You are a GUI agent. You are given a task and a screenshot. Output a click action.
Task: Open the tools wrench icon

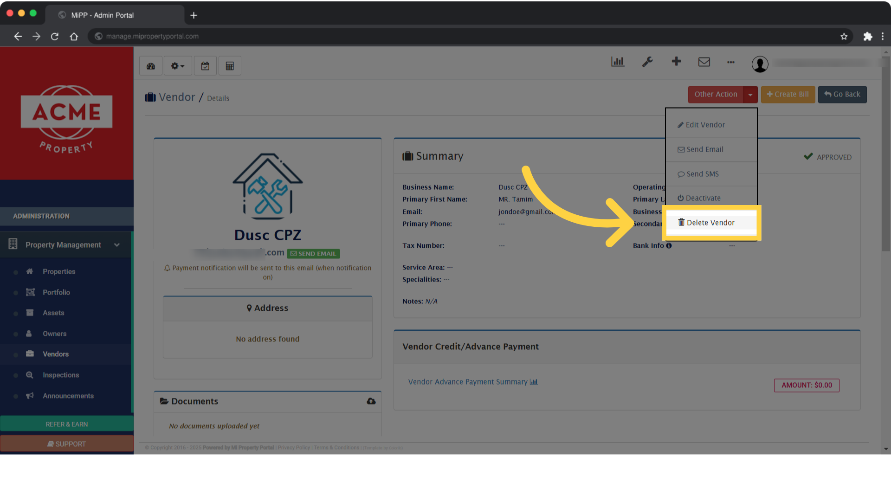tap(647, 62)
